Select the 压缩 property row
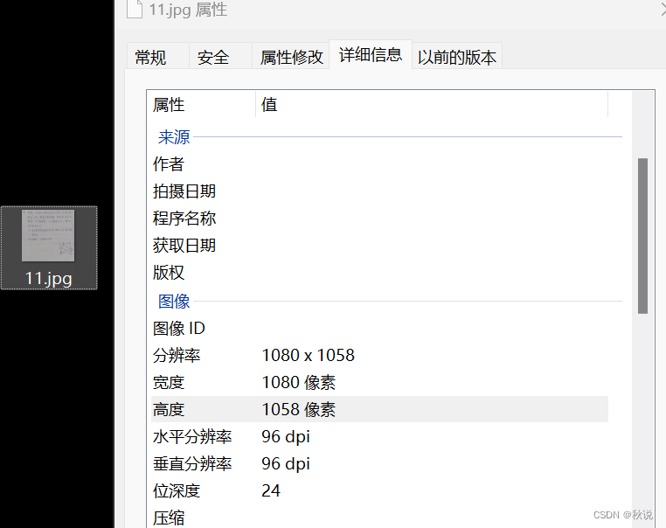The height and width of the screenshot is (528, 666). coord(379,518)
